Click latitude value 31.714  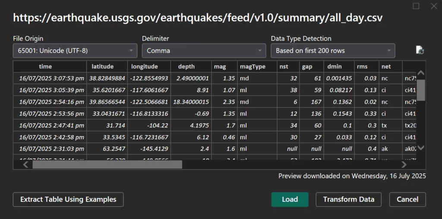coord(107,125)
